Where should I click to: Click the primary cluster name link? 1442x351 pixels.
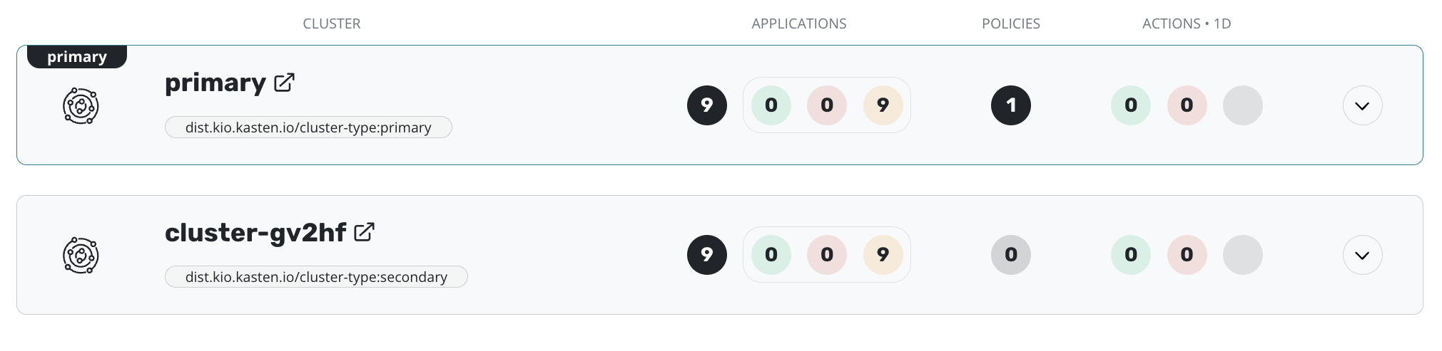click(x=215, y=83)
